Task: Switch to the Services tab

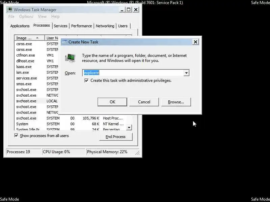Action: 60,26
